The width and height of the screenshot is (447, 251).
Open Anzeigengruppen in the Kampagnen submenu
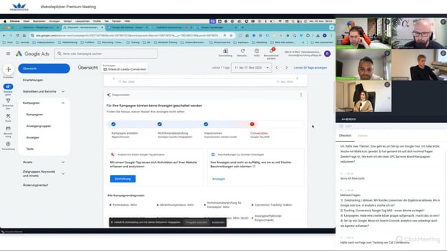[39, 126]
